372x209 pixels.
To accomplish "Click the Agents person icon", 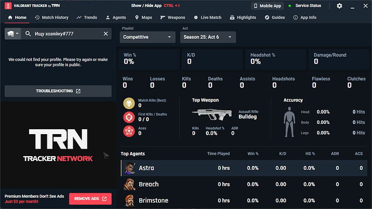I will tap(108, 18).
